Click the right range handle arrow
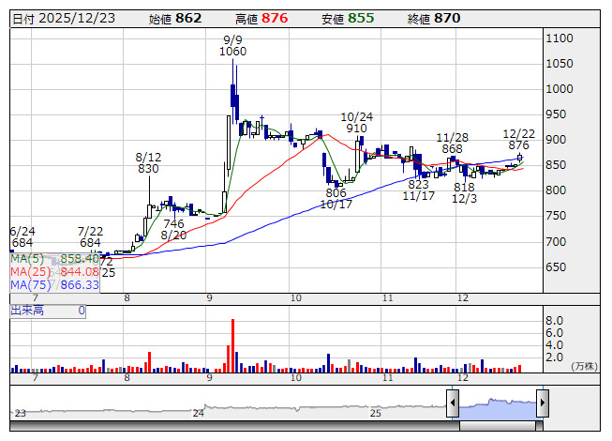The image size is (612, 441). click(542, 403)
